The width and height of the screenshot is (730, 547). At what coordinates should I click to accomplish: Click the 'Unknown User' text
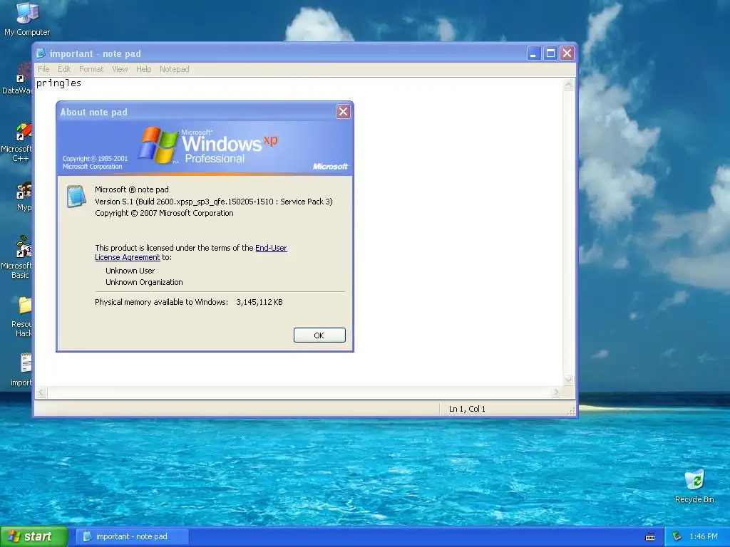pos(130,271)
